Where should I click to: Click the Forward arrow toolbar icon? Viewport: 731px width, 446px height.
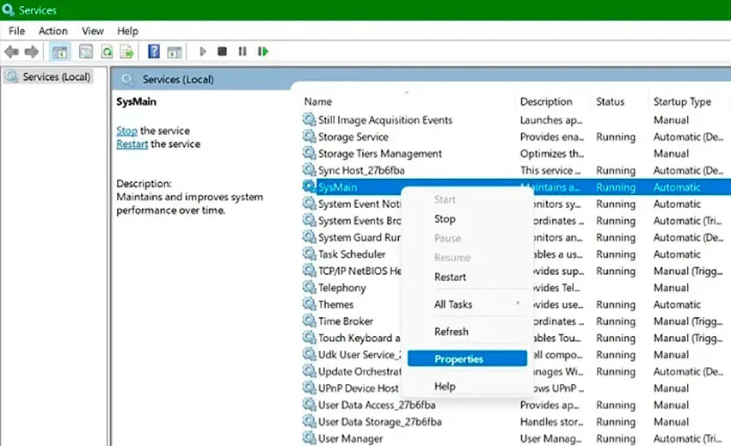click(x=32, y=52)
